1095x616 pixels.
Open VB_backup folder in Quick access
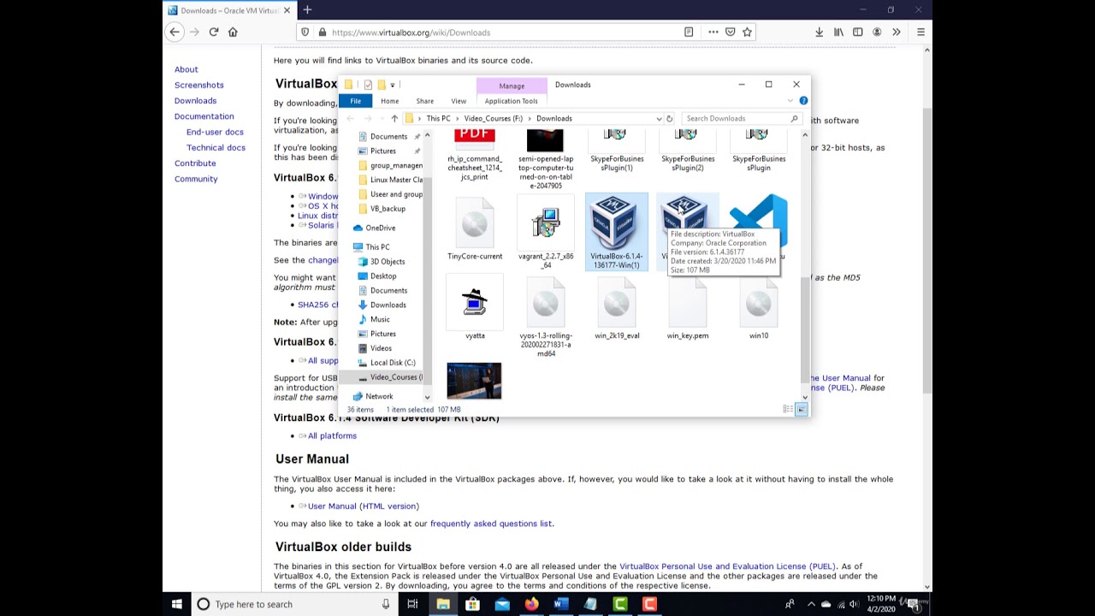click(388, 209)
